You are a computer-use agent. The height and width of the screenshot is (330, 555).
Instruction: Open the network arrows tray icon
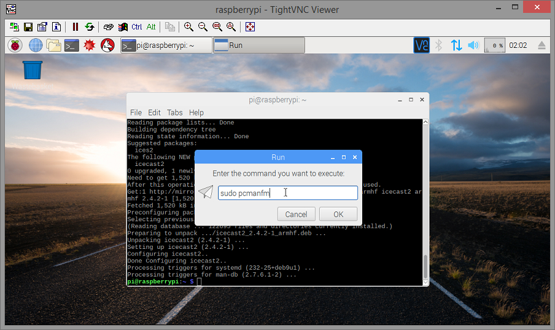456,45
